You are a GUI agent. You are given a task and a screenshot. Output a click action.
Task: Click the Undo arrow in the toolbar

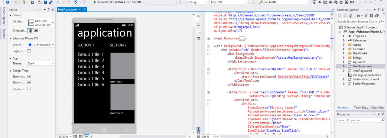(76, 2)
